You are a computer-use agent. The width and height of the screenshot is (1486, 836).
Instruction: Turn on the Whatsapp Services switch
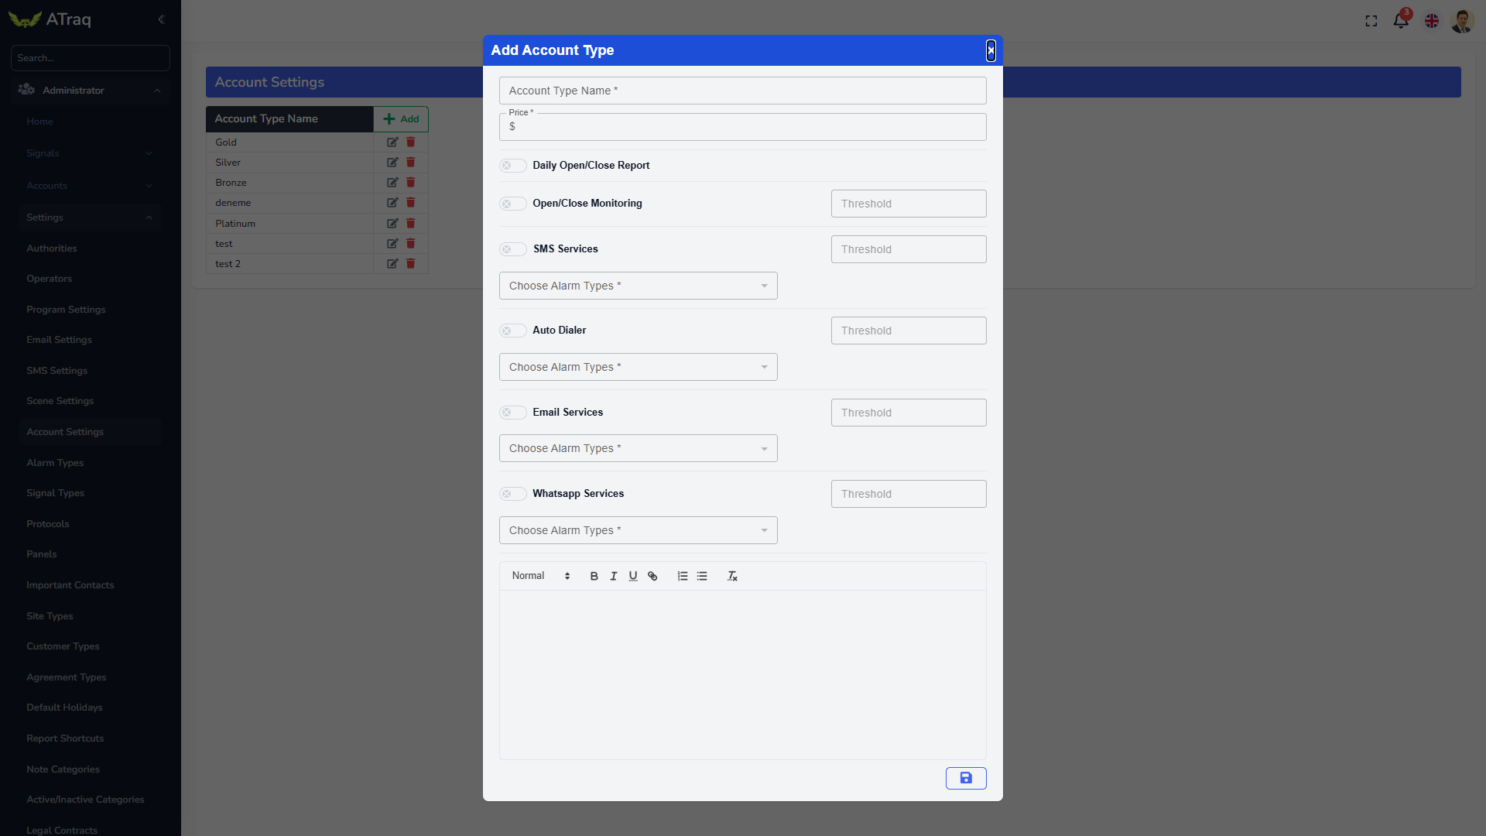[512, 494]
